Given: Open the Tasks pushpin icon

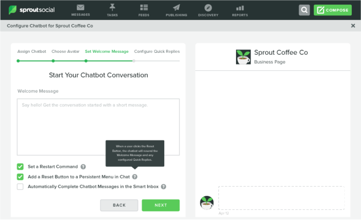Looking at the screenshot, I should click(112, 8).
